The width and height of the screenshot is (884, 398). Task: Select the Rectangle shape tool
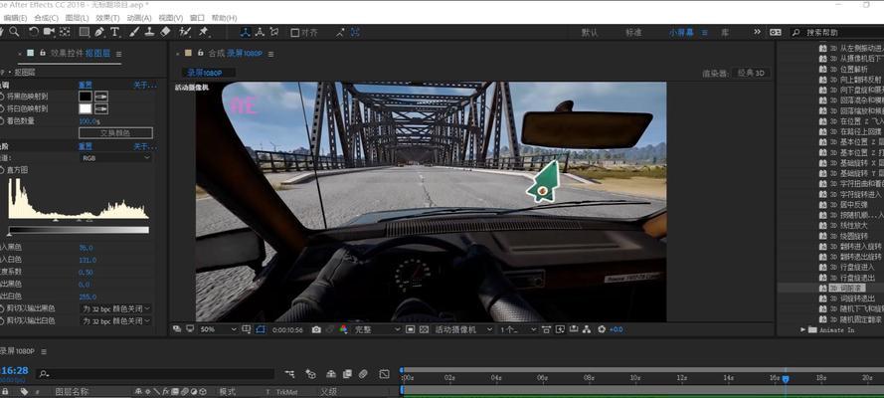point(84,32)
